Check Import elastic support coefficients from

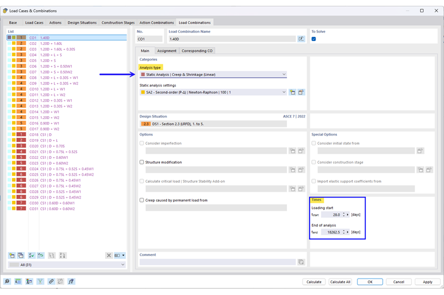314,181
